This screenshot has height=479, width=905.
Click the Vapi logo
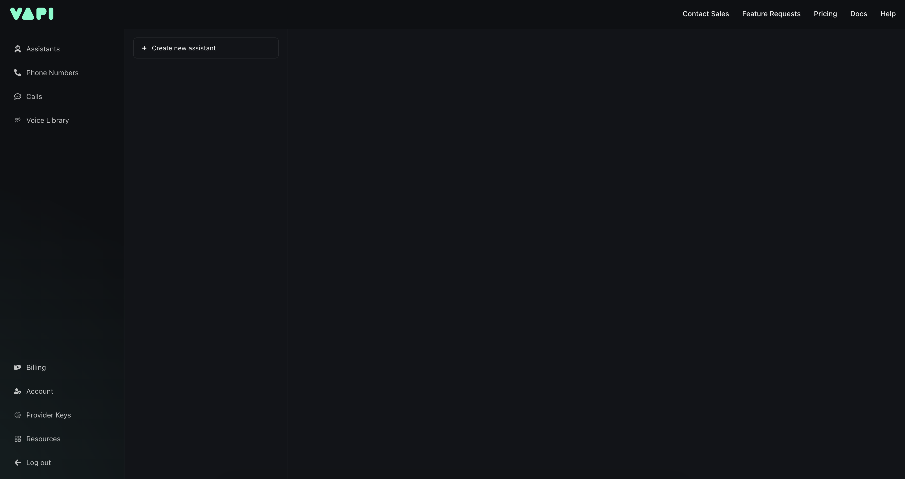(x=32, y=14)
